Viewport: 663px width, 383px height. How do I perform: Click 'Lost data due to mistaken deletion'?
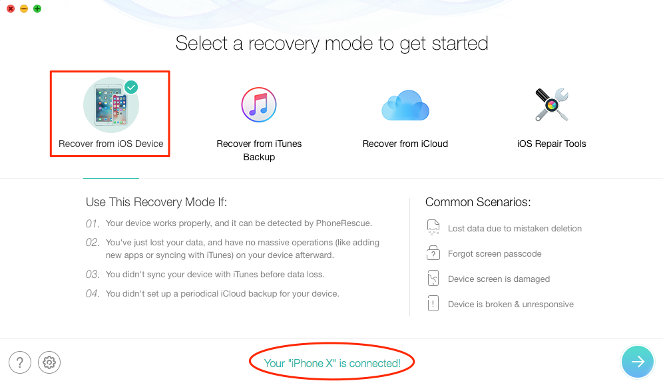tap(515, 229)
